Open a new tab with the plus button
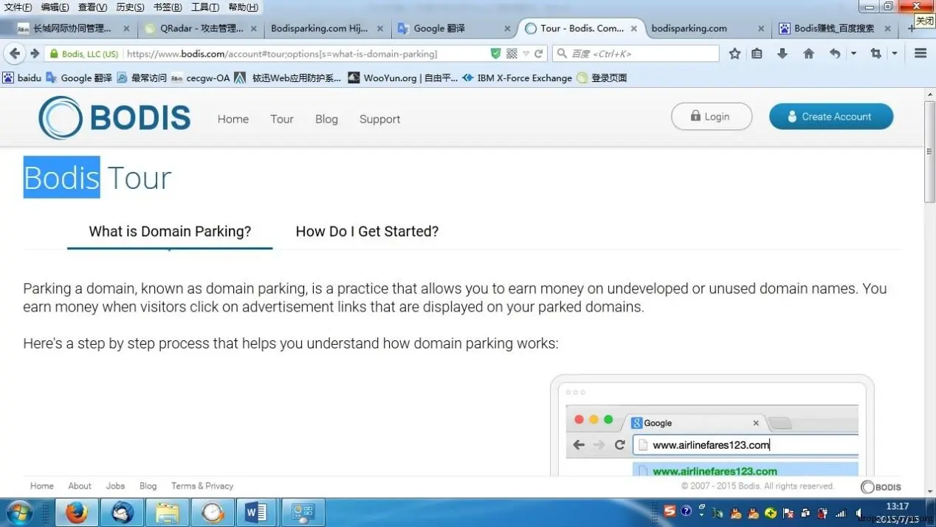The width and height of the screenshot is (936, 527). click(911, 29)
